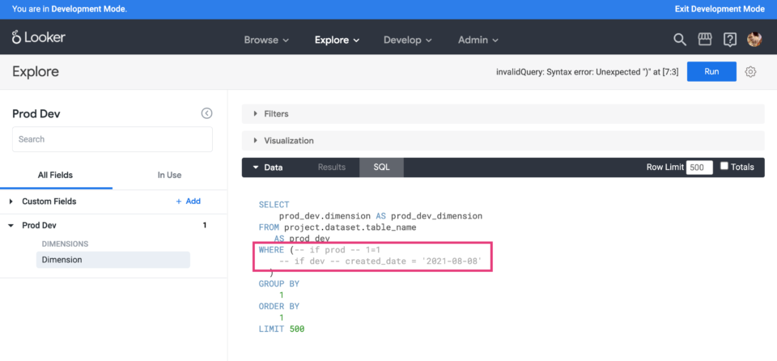Expand the Filters section

coord(503,113)
